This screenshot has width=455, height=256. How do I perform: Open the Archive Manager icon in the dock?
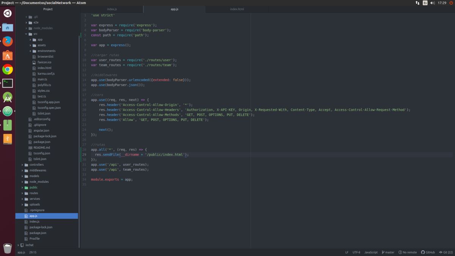[7, 125]
